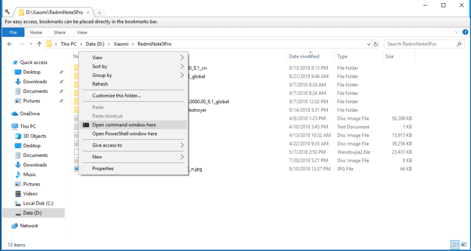This screenshot has height=251, width=471.
Task: Close the D:\Xiaomi\RedmiNote5Pro tab
Action: (88, 12)
